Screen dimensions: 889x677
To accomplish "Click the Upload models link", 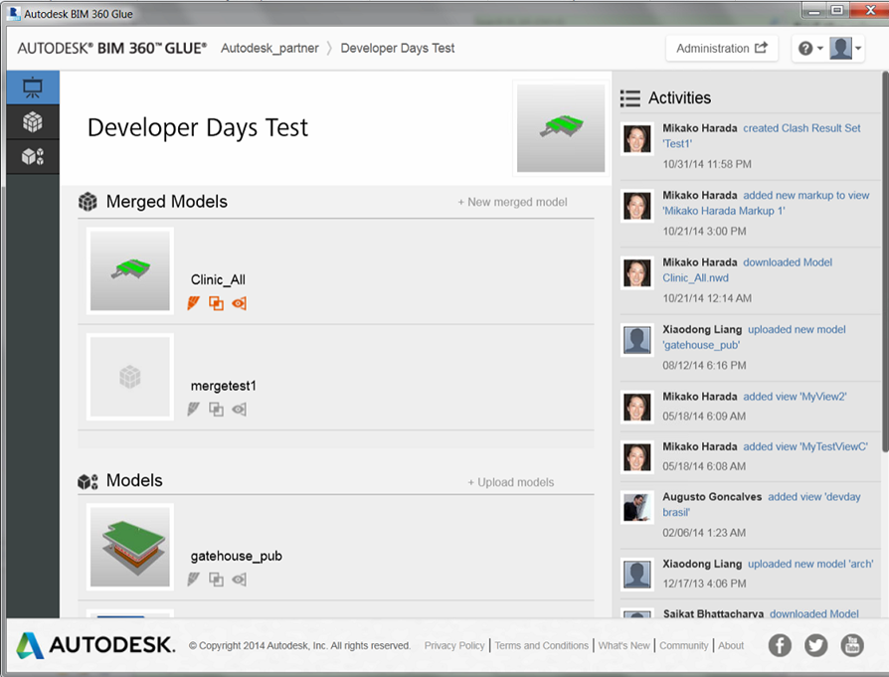I will point(511,482).
